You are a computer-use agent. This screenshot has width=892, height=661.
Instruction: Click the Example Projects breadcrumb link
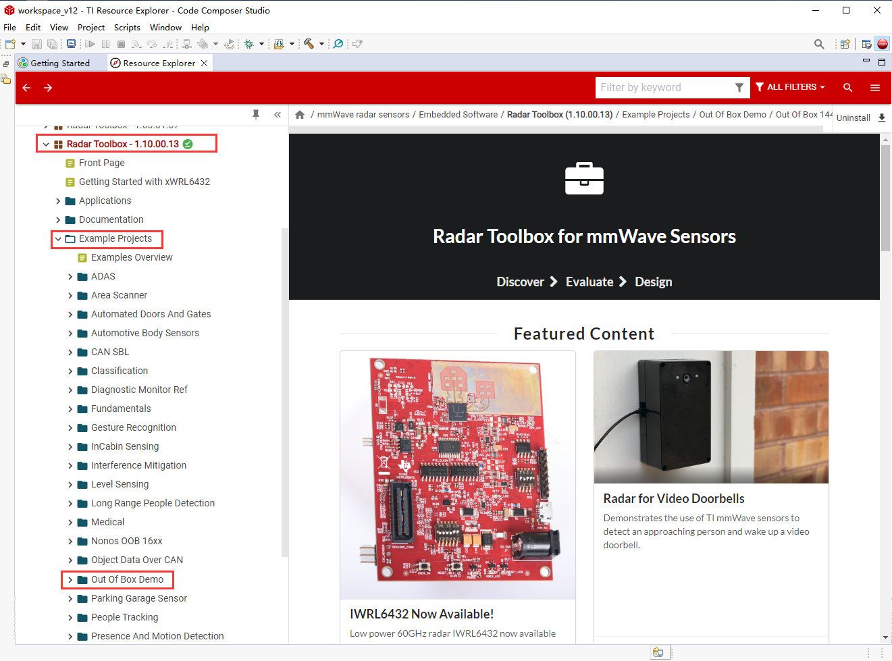[x=656, y=115]
